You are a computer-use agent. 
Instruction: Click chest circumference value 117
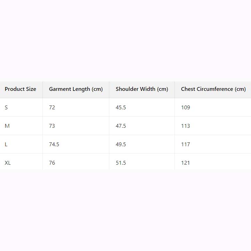(x=186, y=144)
